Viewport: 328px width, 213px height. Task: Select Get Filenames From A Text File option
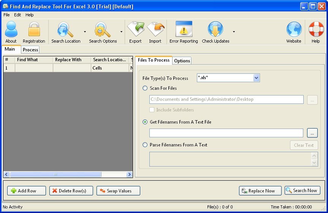click(145, 122)
